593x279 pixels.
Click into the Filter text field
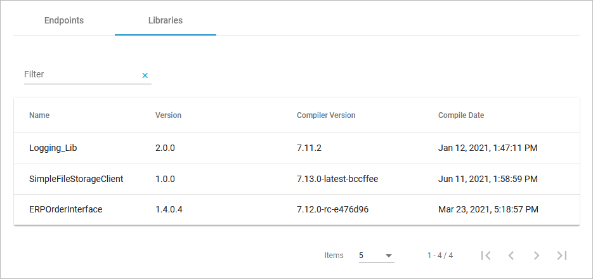tap(80, 74)
